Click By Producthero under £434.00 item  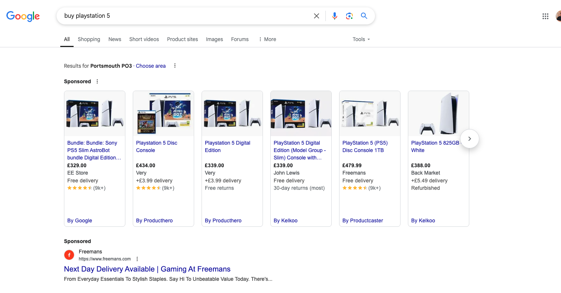(154, 220)
